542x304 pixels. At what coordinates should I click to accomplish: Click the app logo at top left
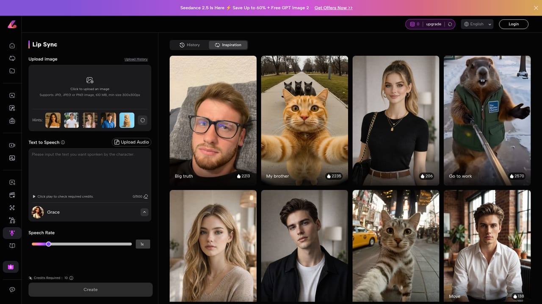[x=12, y=24]
